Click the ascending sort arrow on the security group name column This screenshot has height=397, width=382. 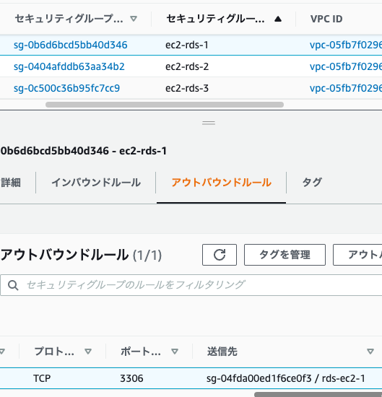click(278, 19)
